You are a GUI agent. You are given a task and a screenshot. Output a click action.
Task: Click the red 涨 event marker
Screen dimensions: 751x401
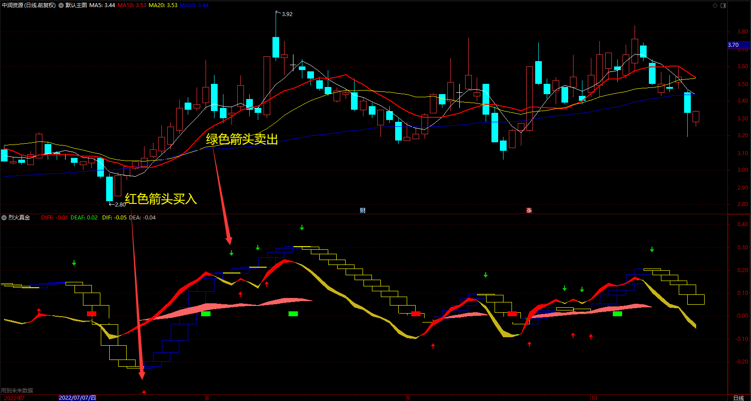click(529, 211)
